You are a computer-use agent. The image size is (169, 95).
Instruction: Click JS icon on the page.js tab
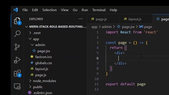93,19
